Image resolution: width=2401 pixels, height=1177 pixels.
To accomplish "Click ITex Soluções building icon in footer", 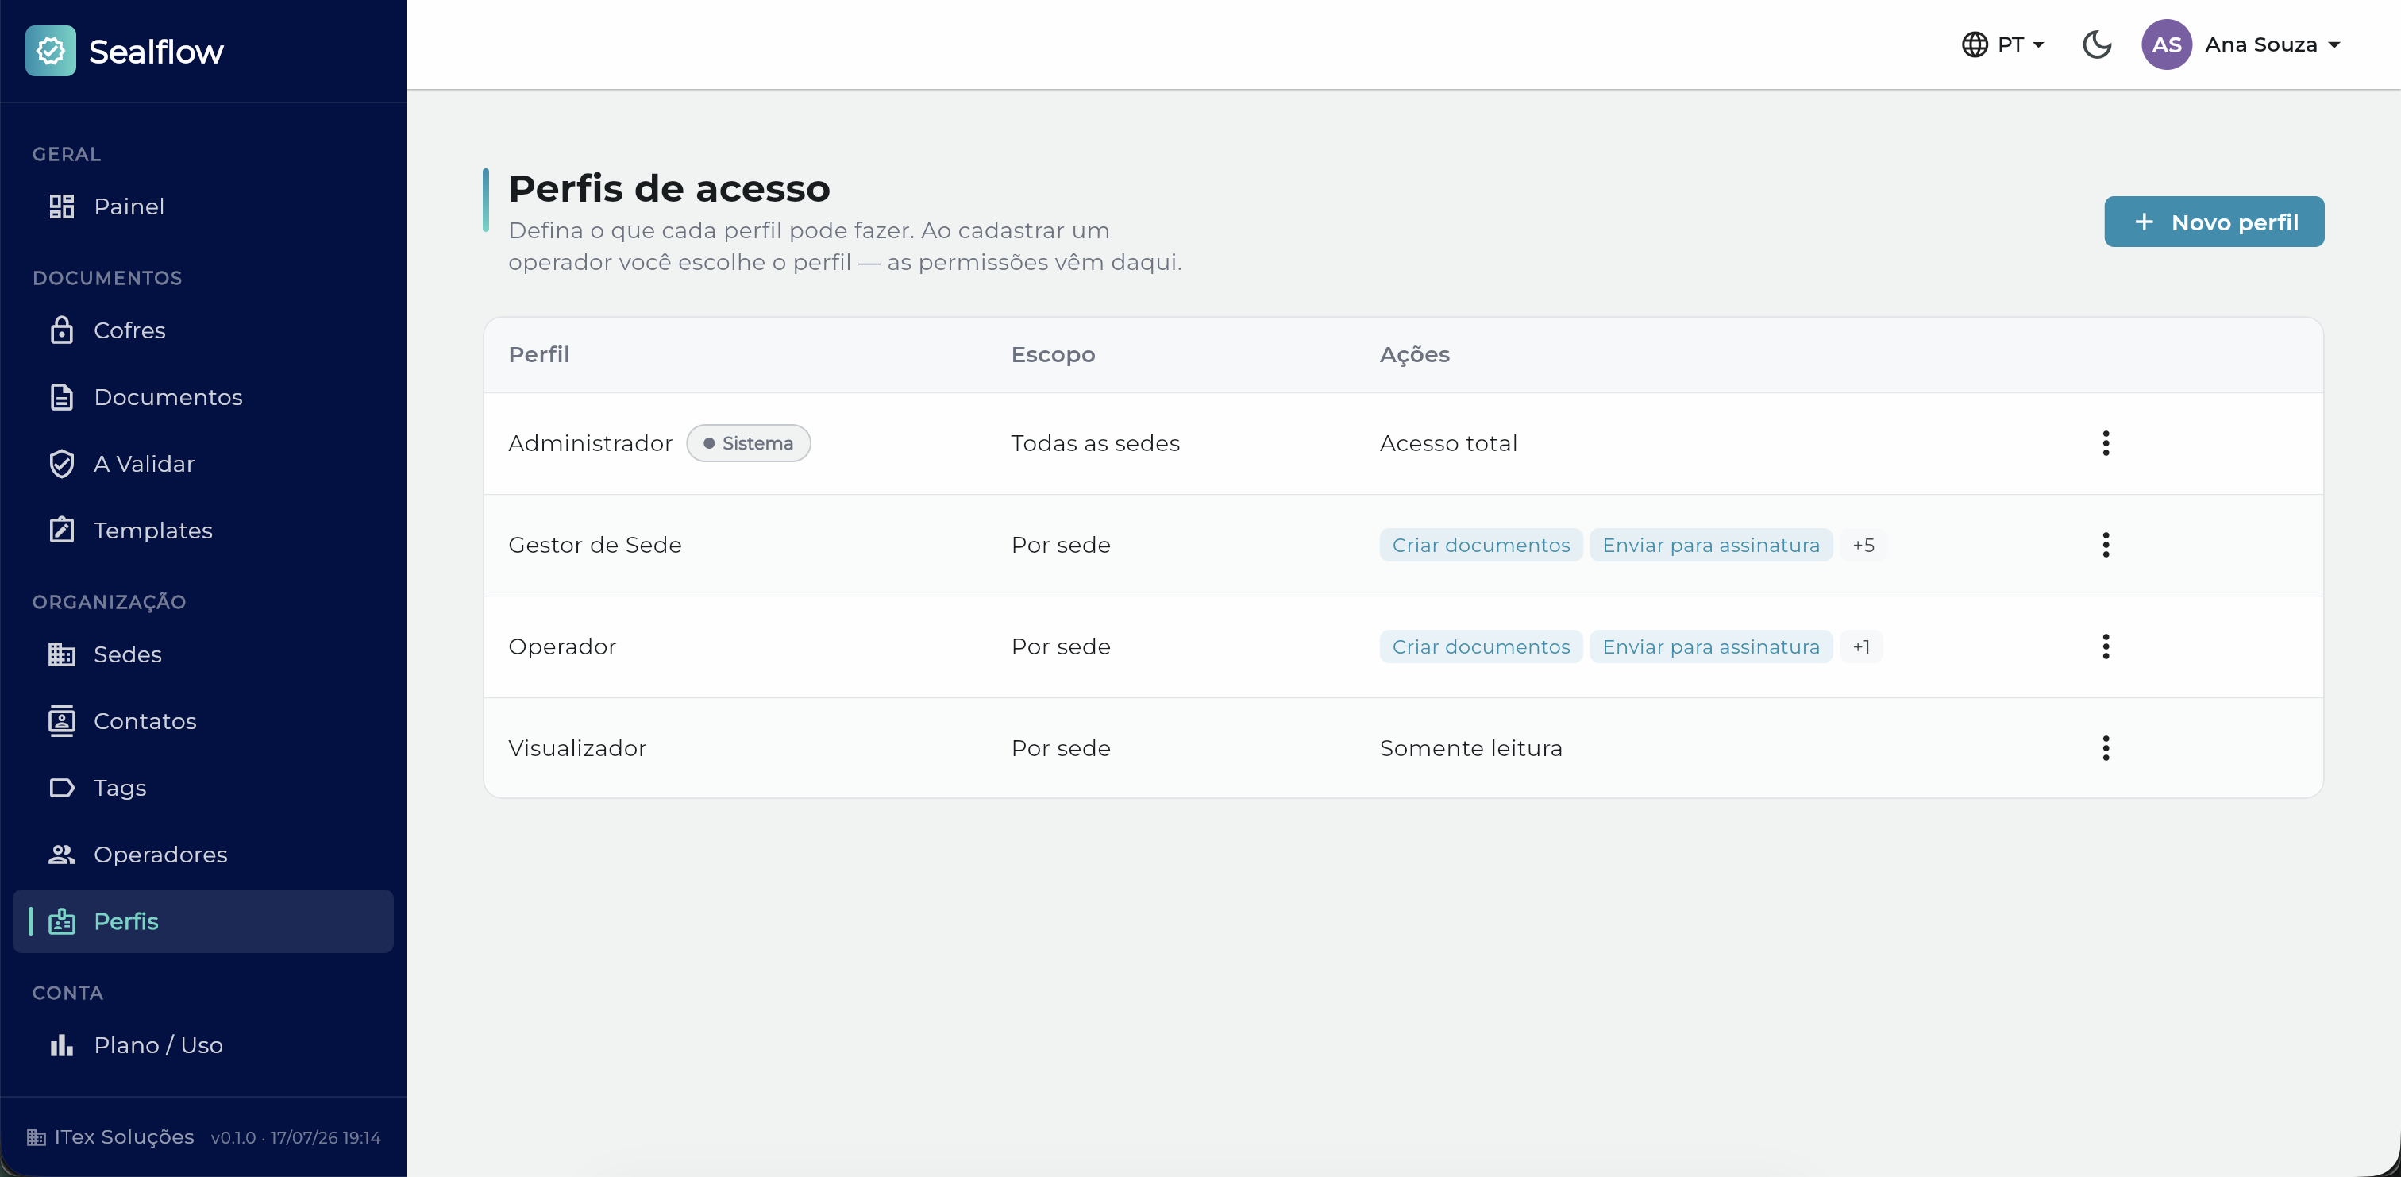I will click(x=37, y=1137).
